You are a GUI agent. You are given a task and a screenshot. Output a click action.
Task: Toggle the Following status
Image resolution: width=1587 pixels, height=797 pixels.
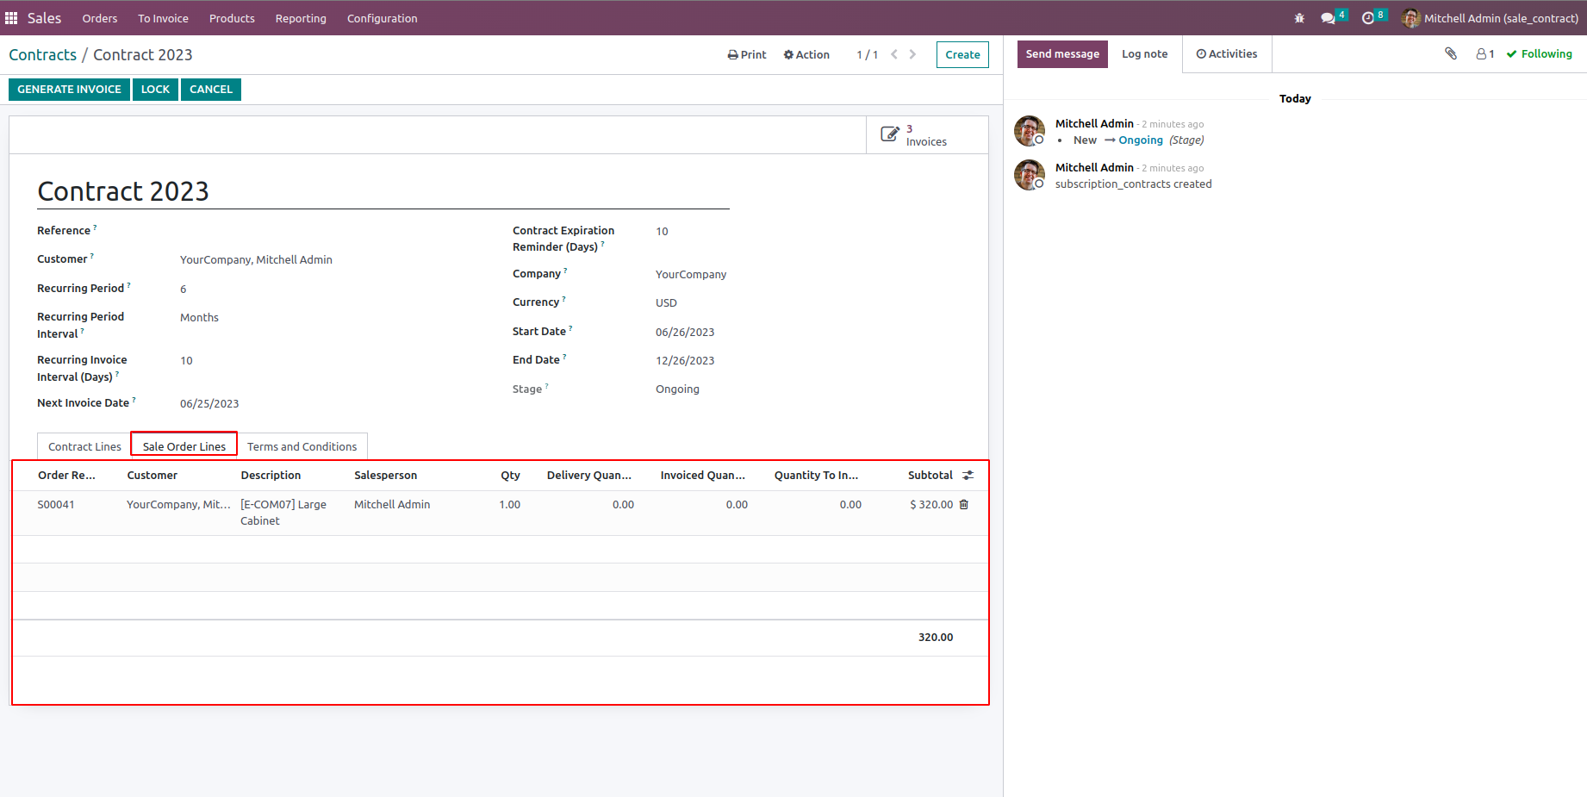1540,53
